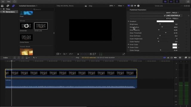Open the viewer zoom 25% dropdown

[x=112, y=6]
